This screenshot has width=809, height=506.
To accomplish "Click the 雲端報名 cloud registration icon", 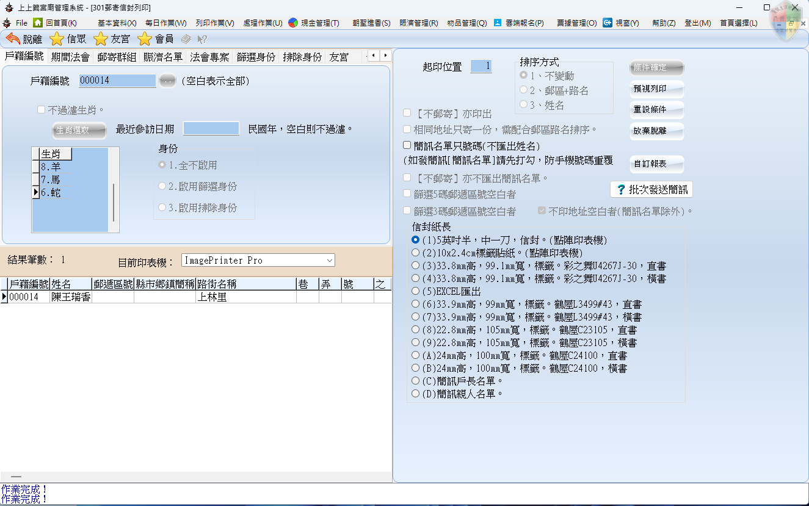I will tap(498, 23).
